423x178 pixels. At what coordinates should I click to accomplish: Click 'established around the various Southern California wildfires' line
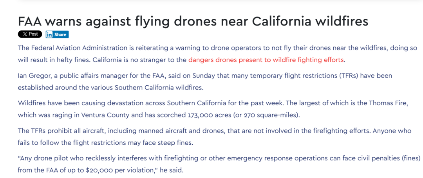110,88
